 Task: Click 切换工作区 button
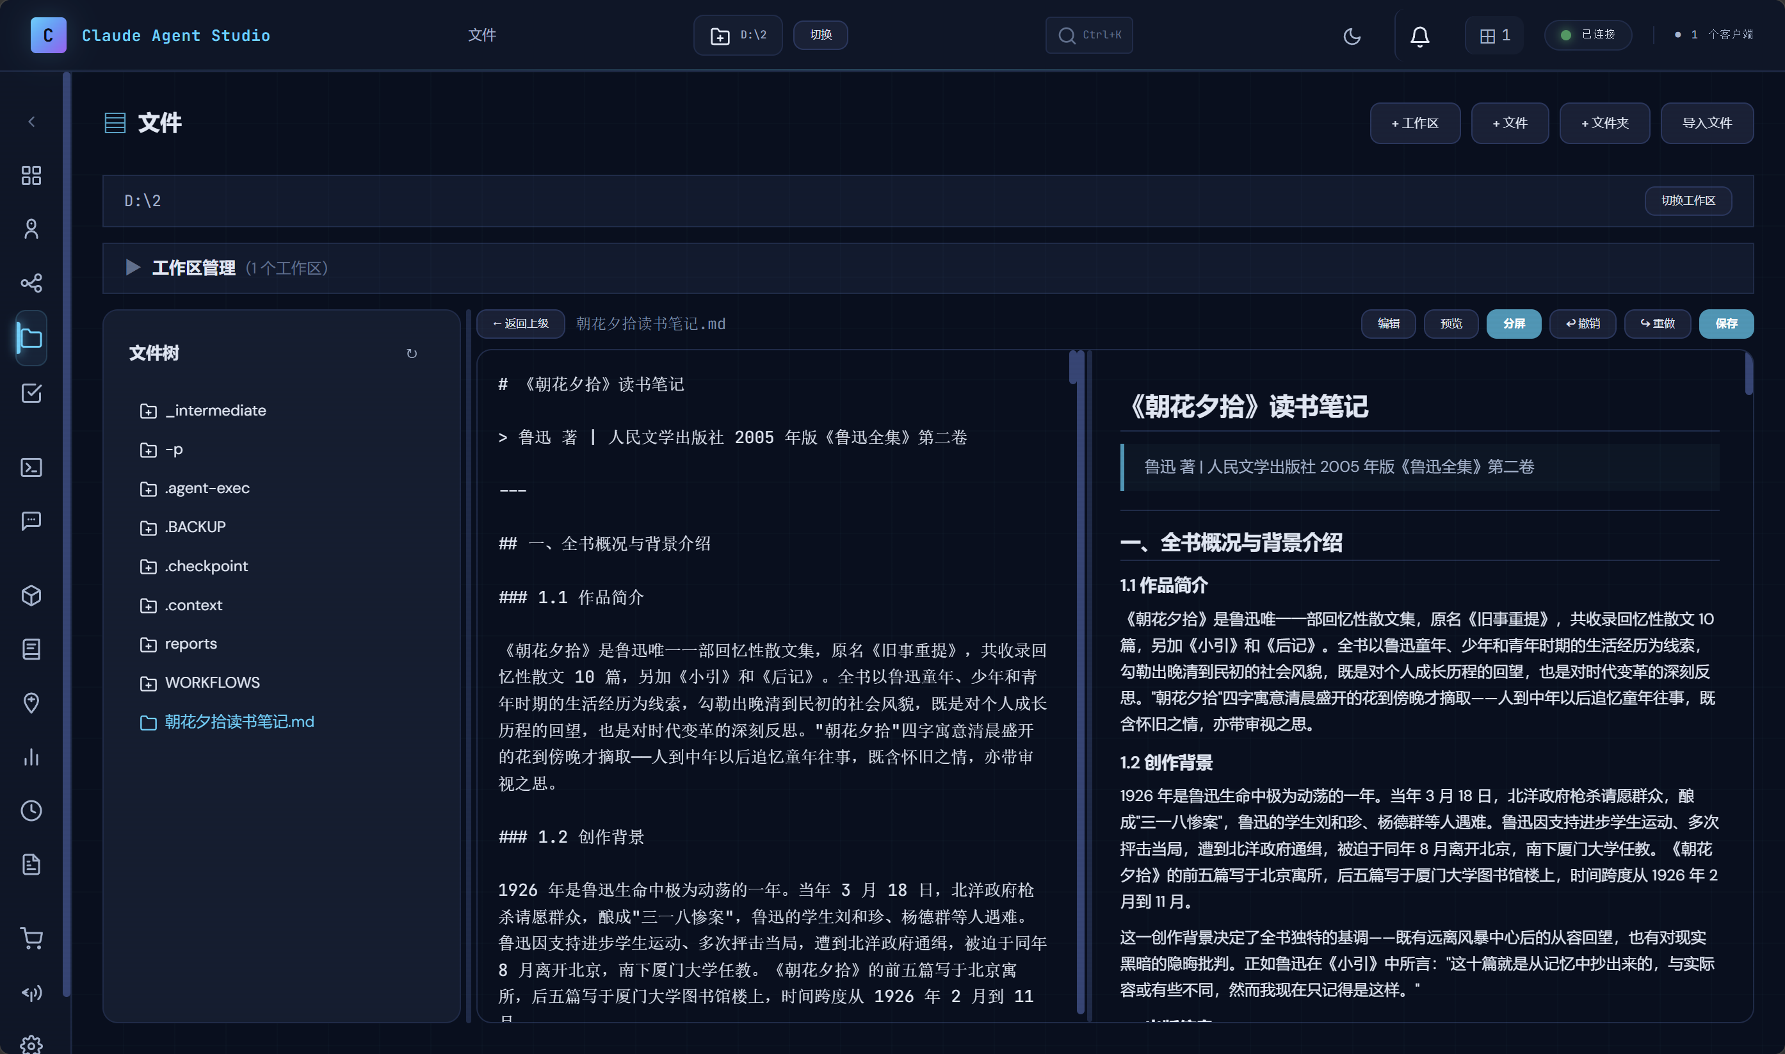click(x=1688, y=201)
